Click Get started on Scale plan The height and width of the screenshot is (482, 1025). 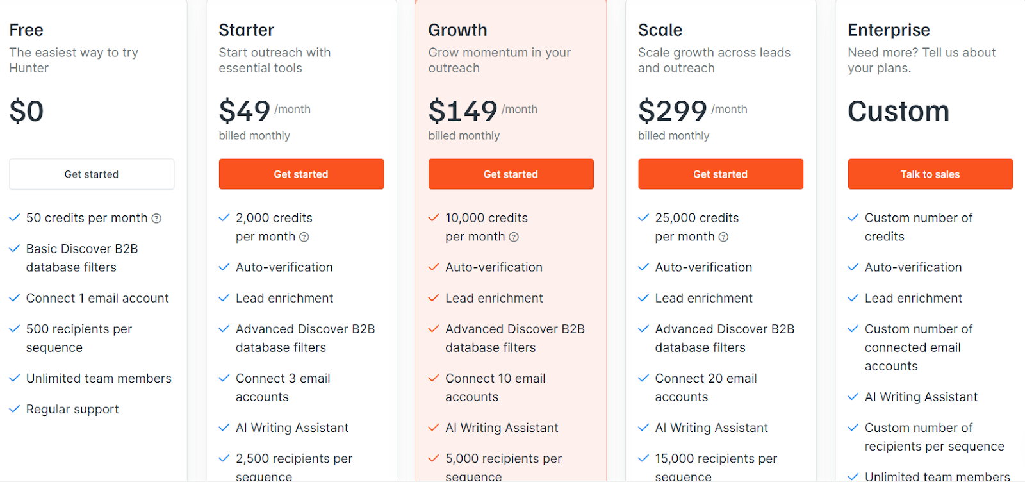(720, 174)
